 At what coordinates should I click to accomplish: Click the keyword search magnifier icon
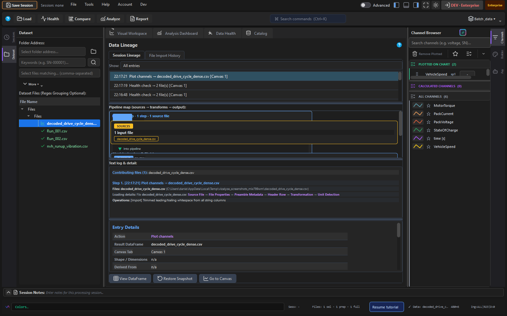click(x=93, y=62)
